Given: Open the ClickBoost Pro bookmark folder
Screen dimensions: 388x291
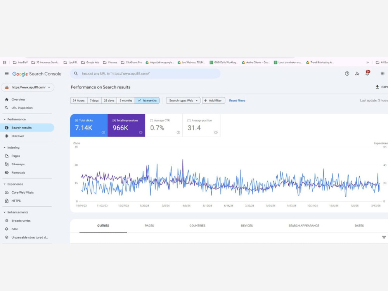Looking at the screenshot, I should point(132,62).
